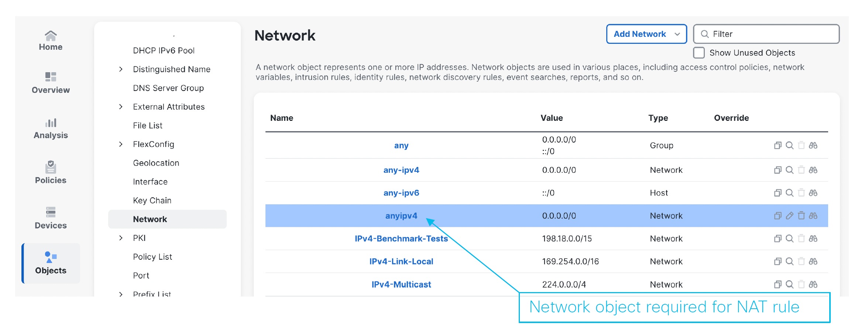Click find usage binoculars for IPv4-Link-Local

pyautogui.click(x=813, y=262)
